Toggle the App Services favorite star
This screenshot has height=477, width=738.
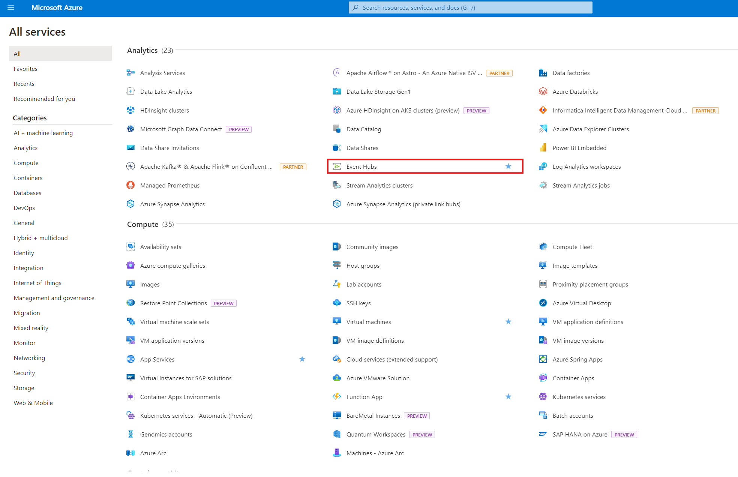(302, 359)
